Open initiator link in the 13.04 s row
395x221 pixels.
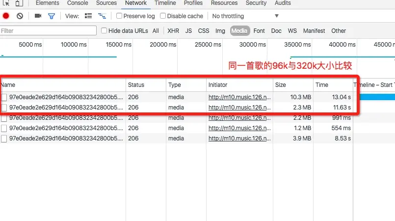239,97
